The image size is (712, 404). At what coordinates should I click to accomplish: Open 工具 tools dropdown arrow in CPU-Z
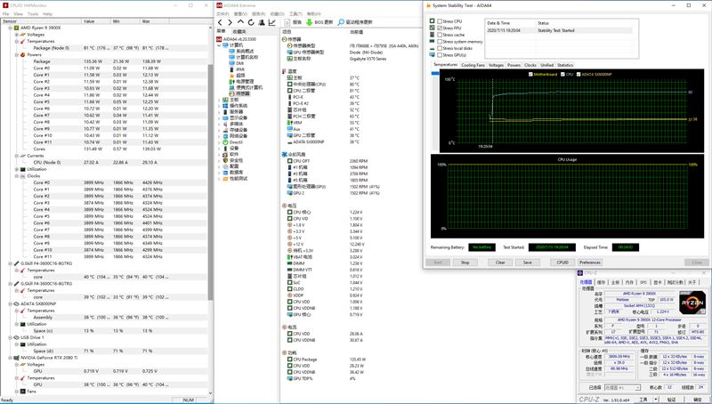(655, 400)
